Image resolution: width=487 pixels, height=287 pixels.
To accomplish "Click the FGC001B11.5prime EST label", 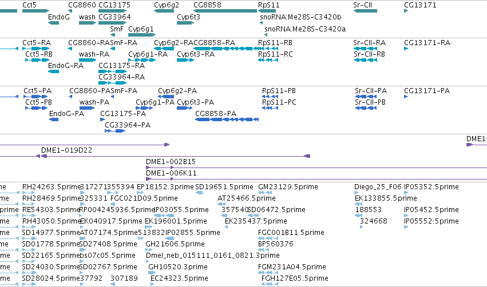I will click(x=291, y=233).
